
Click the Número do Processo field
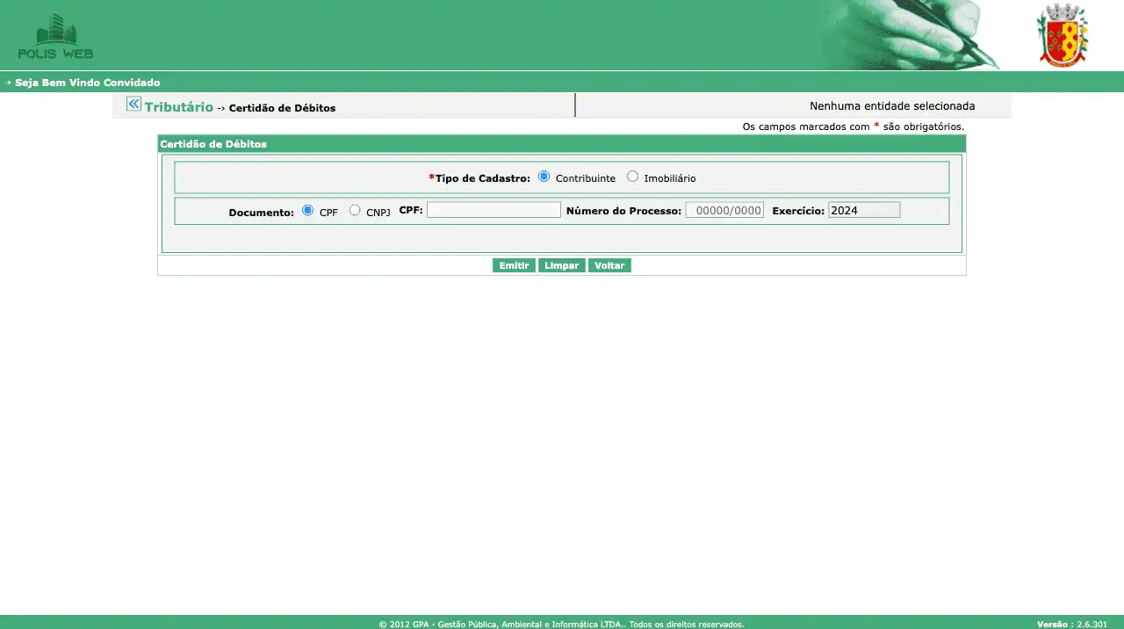pyautogui.click(x=724, y=211)
